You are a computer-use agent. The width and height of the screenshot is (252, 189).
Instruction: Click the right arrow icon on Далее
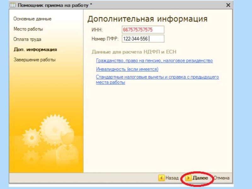coord(188,178)
